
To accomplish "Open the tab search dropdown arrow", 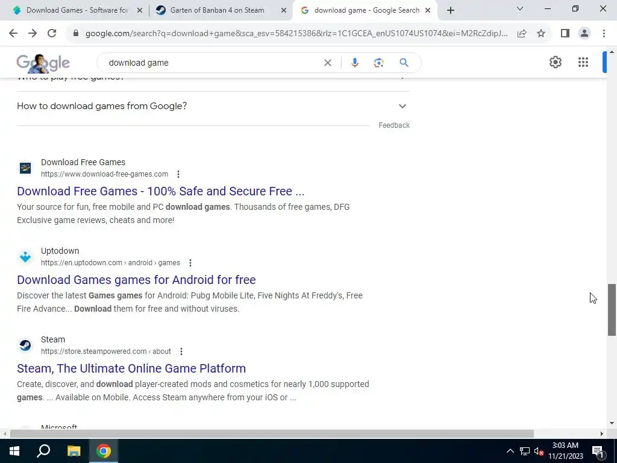I will 519,8.
